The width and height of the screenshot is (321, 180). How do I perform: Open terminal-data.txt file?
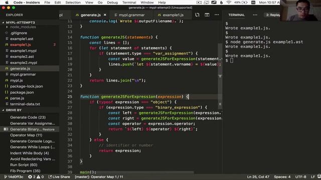(x=25, y=104)
